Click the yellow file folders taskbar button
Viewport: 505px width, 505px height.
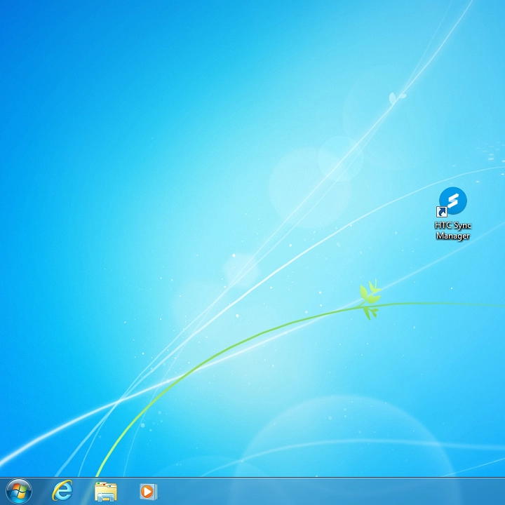pyautogui.click(x=105, y=492)
